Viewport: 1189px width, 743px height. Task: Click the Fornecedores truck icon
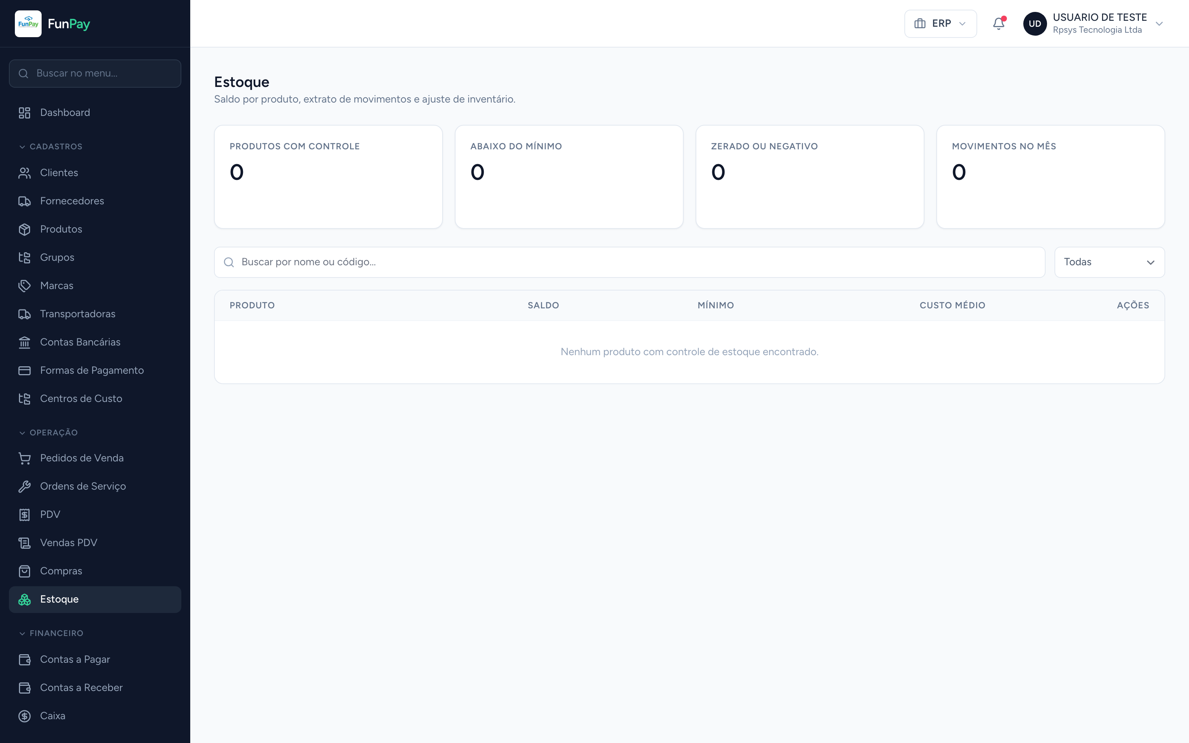pyautogui.click(x=25, y=201)
